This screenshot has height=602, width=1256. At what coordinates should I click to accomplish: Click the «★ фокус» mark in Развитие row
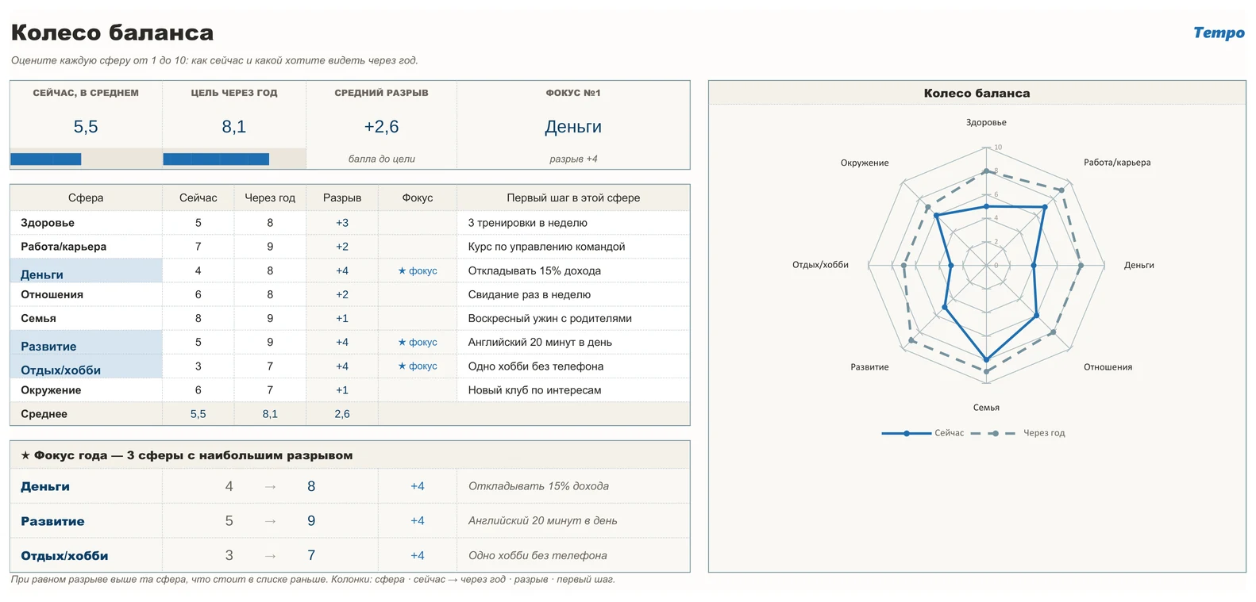pos(418,342)
